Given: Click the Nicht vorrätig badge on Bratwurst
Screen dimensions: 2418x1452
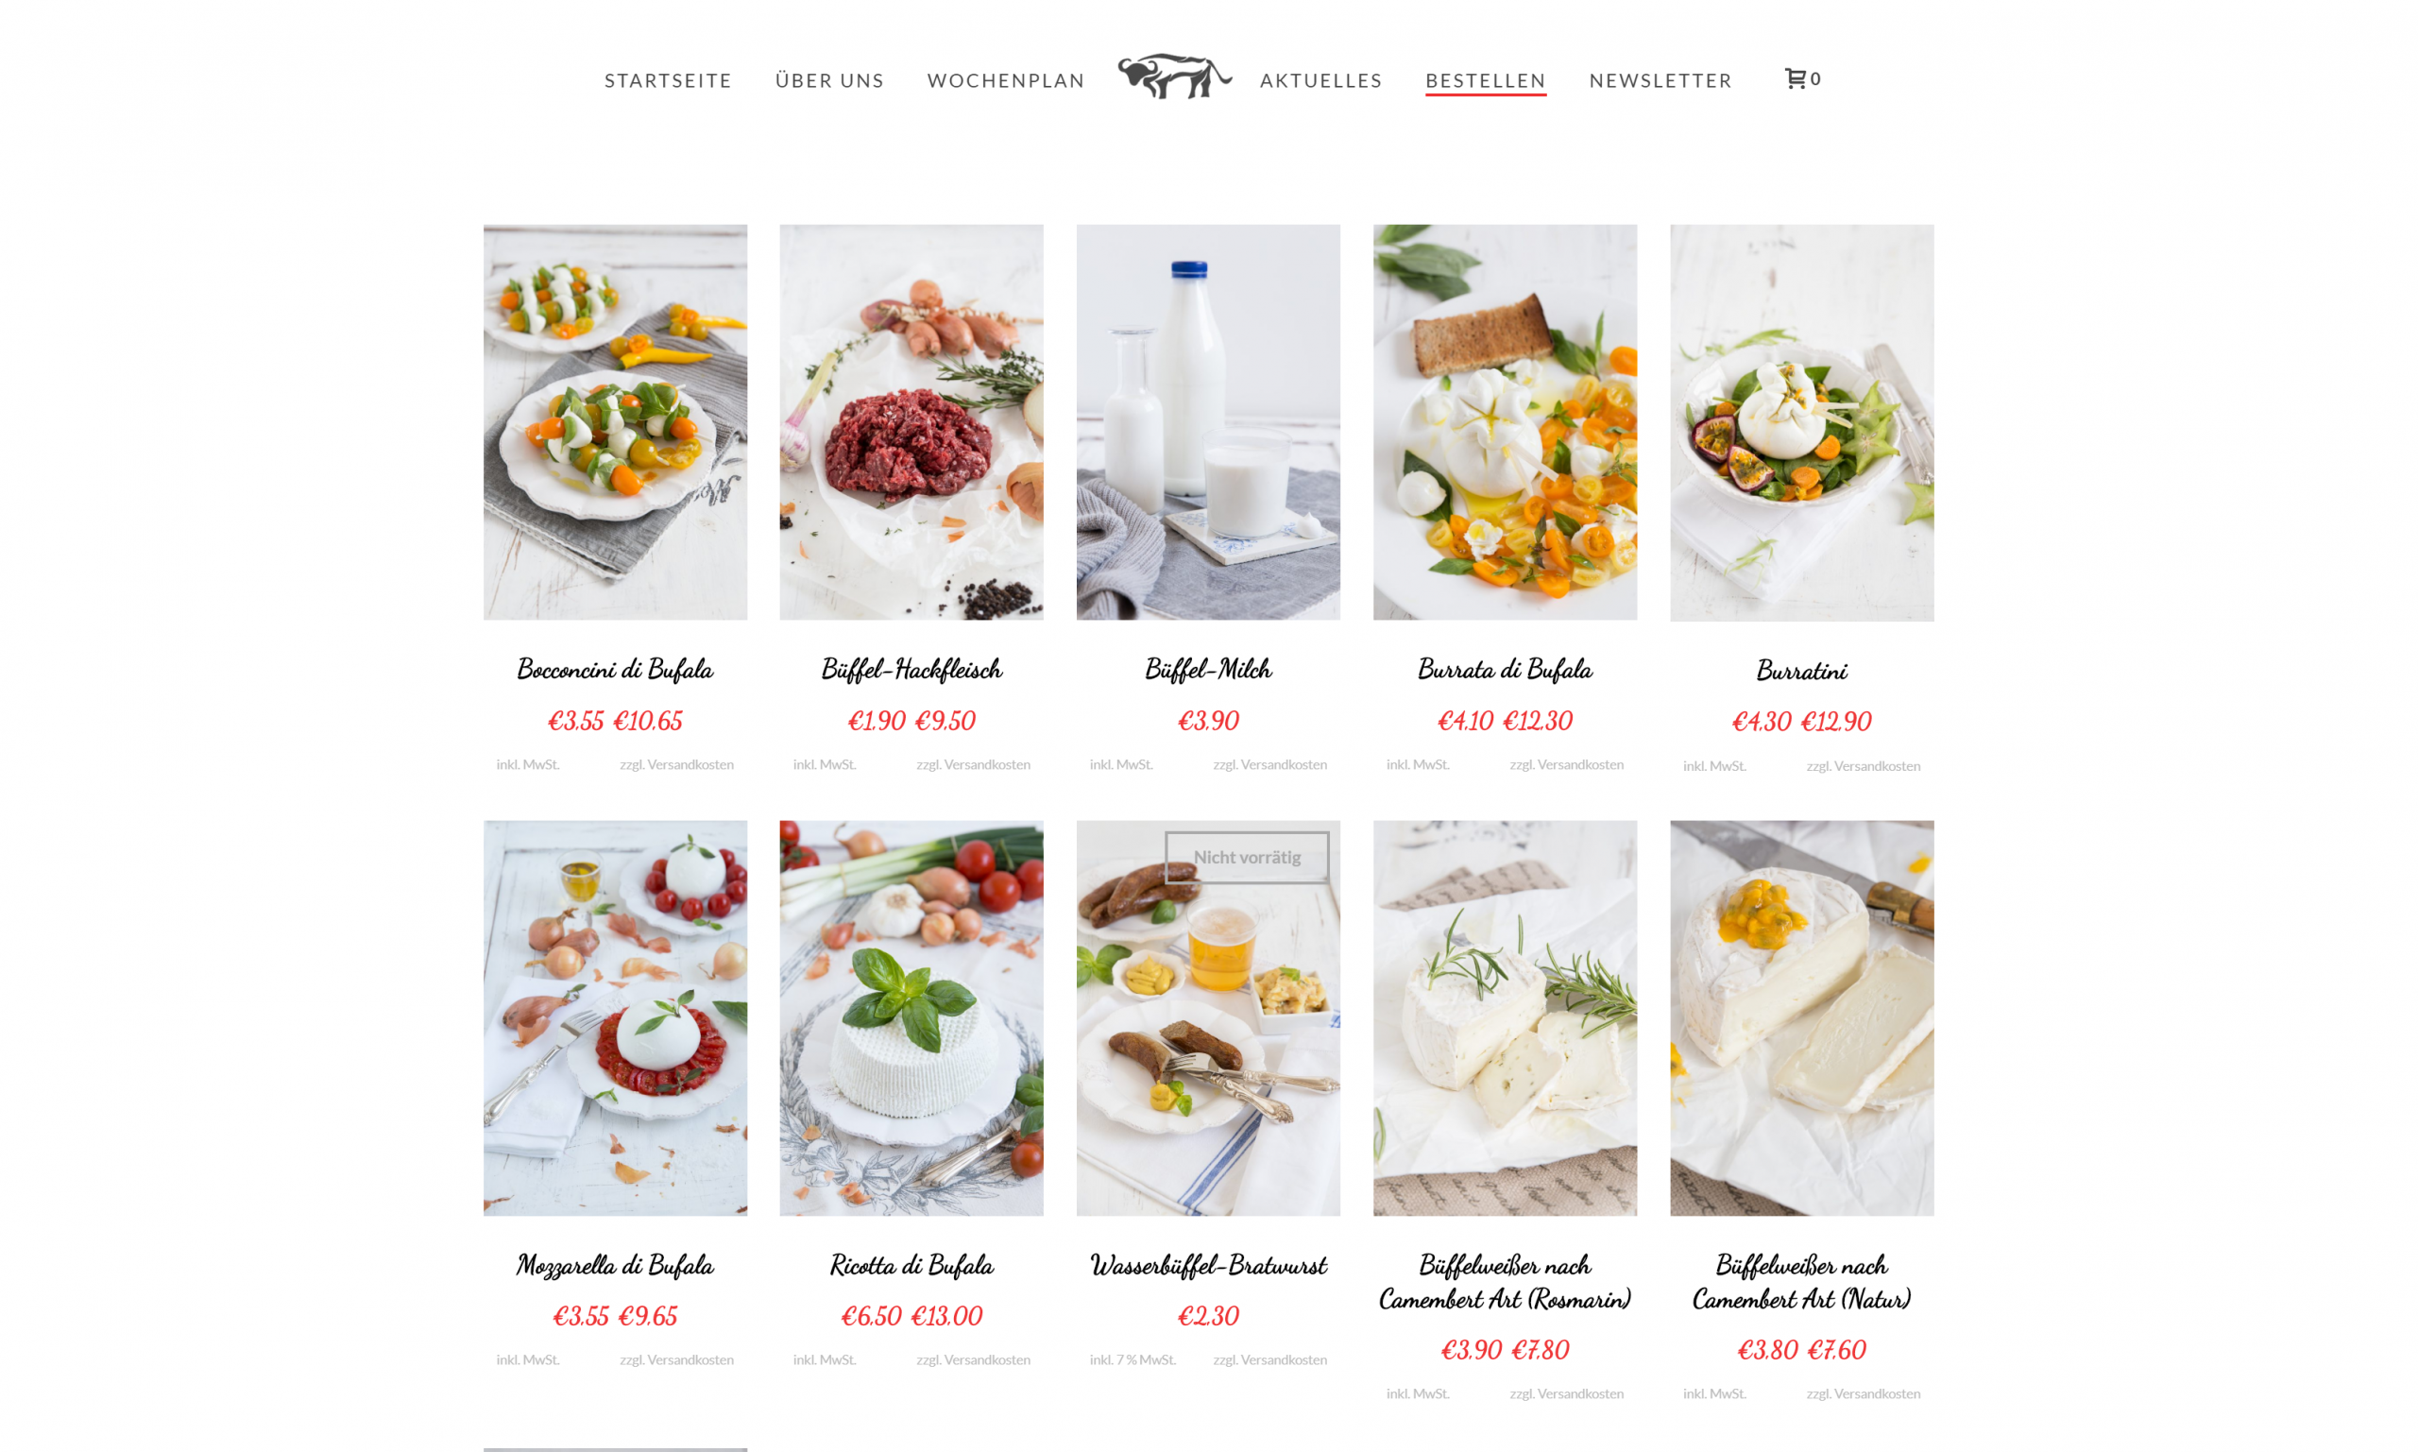Looking at the screenshot, I should 1246,857.
